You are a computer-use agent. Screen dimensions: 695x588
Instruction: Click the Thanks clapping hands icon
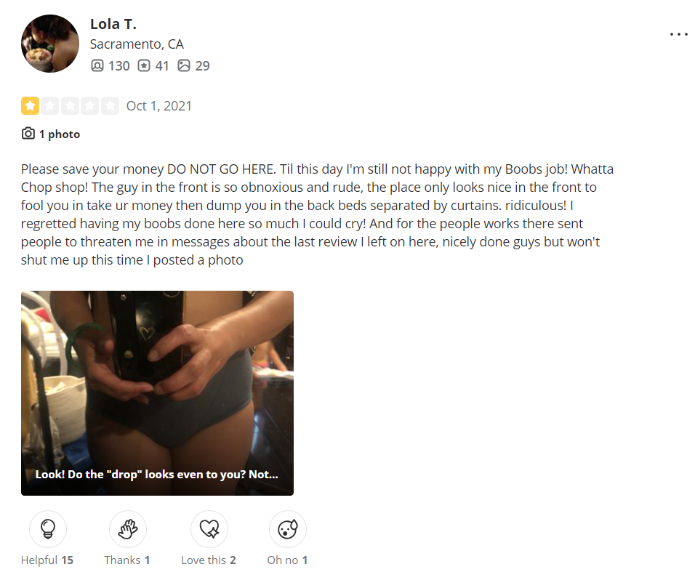tap(128, 528)
